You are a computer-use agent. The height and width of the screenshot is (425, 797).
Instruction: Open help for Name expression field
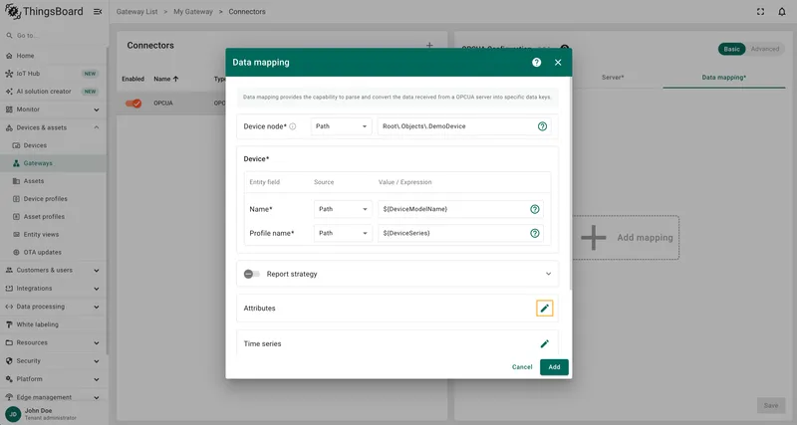point(535,209)
